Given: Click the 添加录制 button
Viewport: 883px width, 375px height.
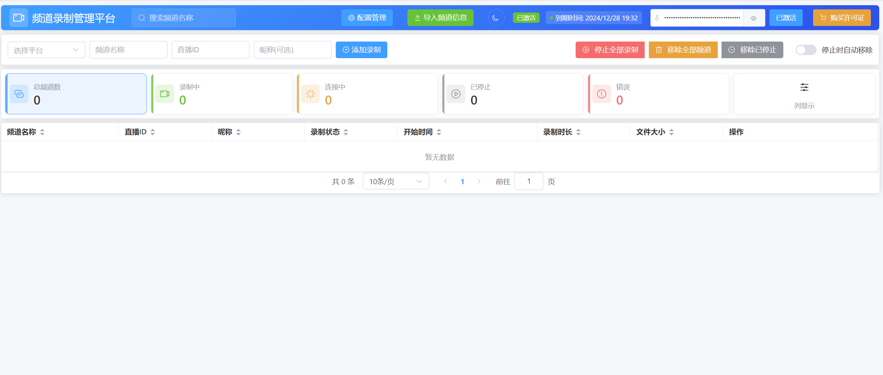Looking at the screenshot, I should pos(361,50).
